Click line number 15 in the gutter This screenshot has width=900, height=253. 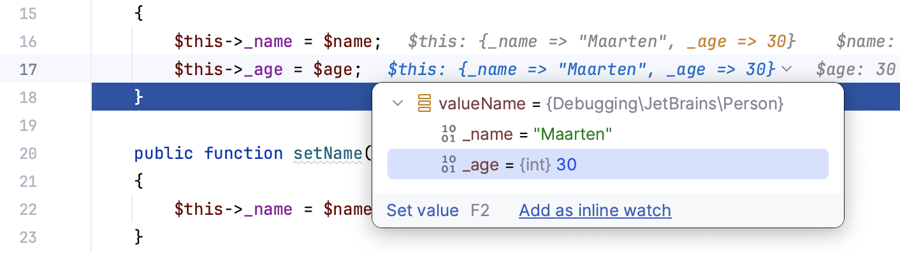click(28, 13)
